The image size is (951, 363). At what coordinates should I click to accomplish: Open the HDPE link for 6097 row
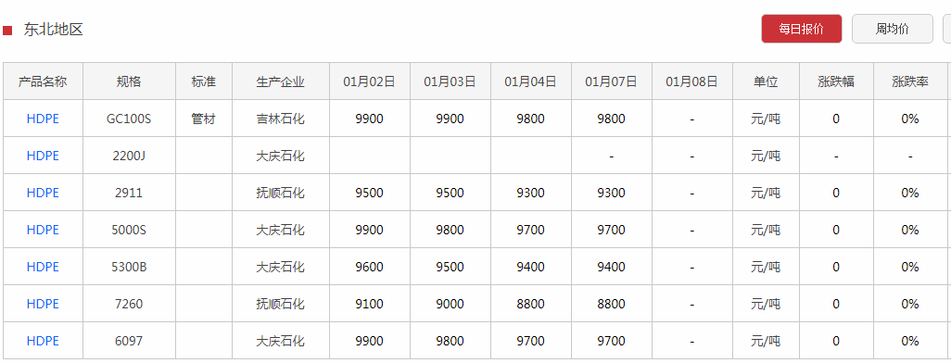[x=43, y=341]
